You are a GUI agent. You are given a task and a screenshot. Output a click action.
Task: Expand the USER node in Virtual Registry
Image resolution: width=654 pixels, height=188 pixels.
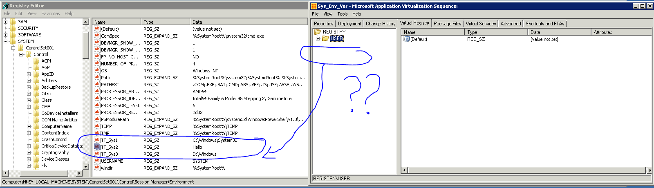pyautogui.click(x=318, y=38)
